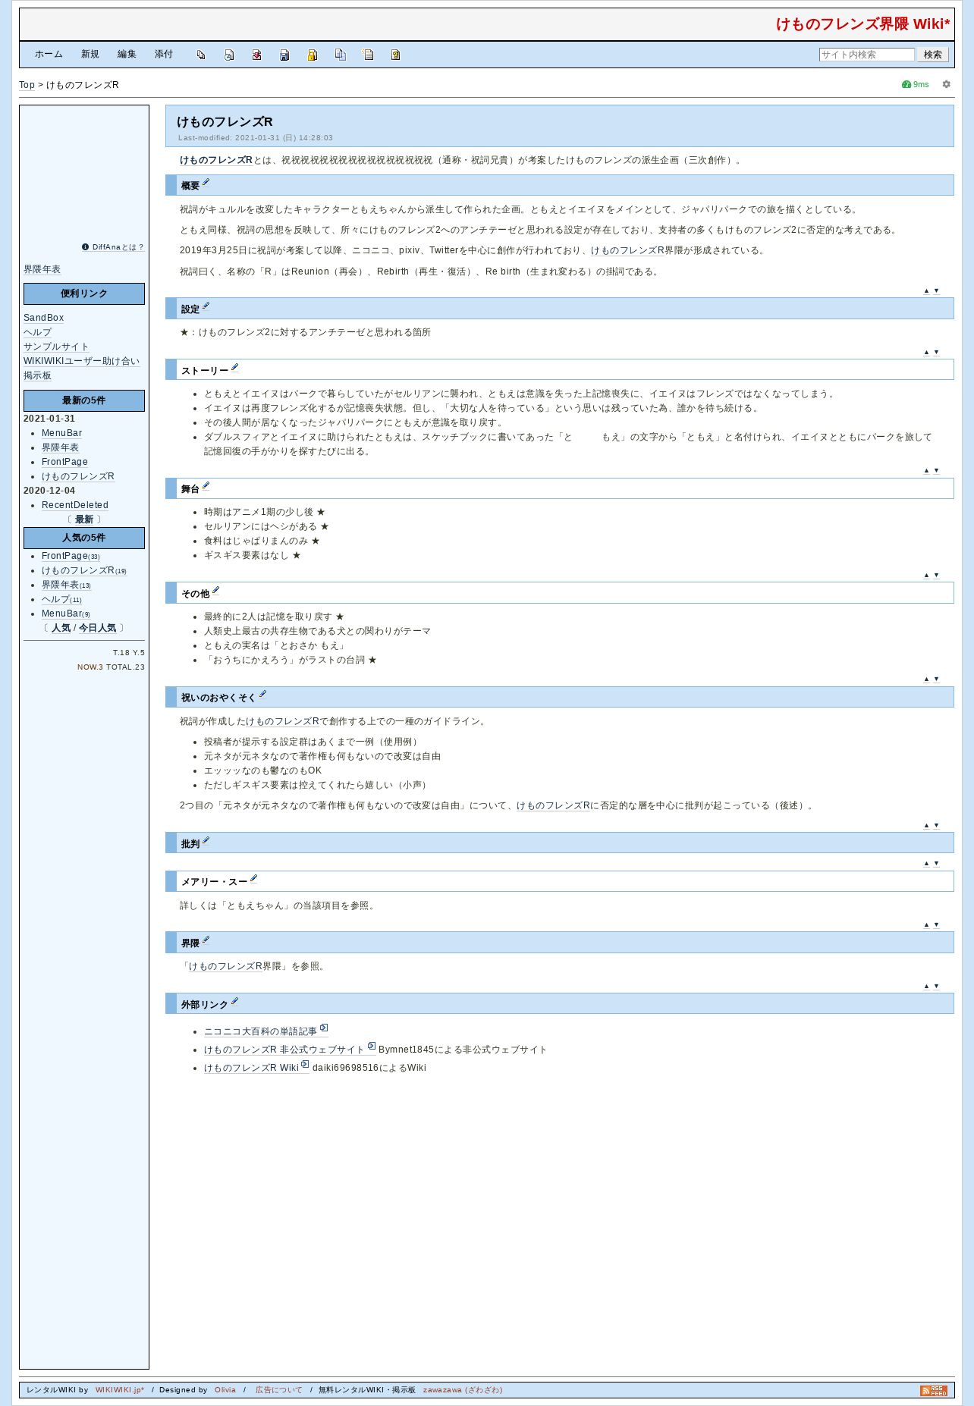Image resolution: width=974 pixels, height=1406 pixels.
Task: Edit the 祝いのおやくそく section via pencil icon
Action: (262, 695)
